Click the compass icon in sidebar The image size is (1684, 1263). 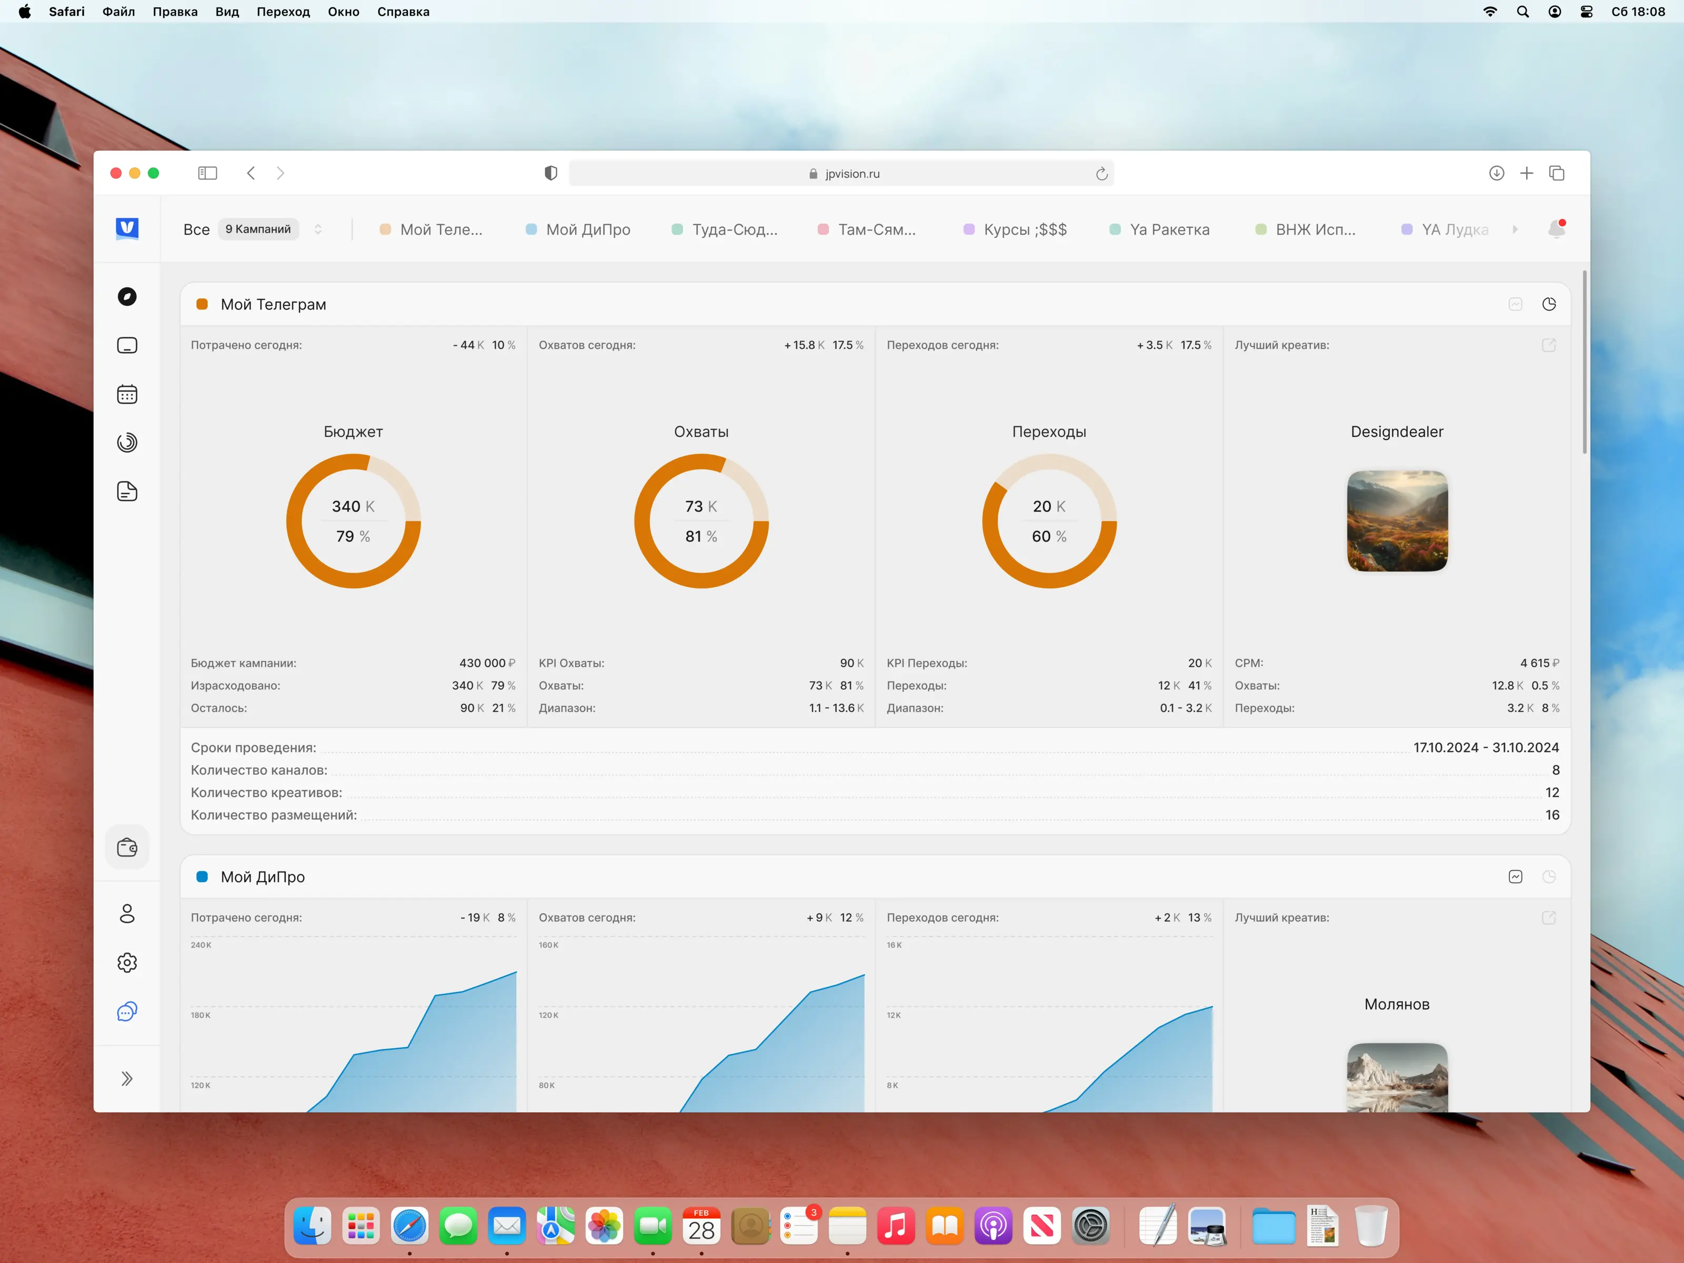[x=127, y=297]
